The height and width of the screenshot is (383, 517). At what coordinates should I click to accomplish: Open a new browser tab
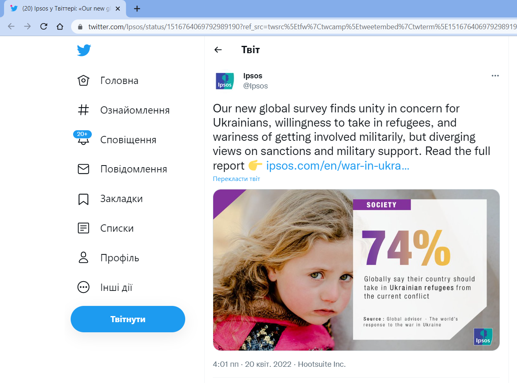click(x=137, y=9)
